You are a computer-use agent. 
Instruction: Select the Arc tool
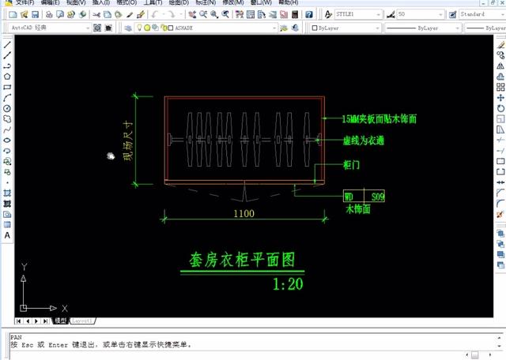(x=7, y=98)
